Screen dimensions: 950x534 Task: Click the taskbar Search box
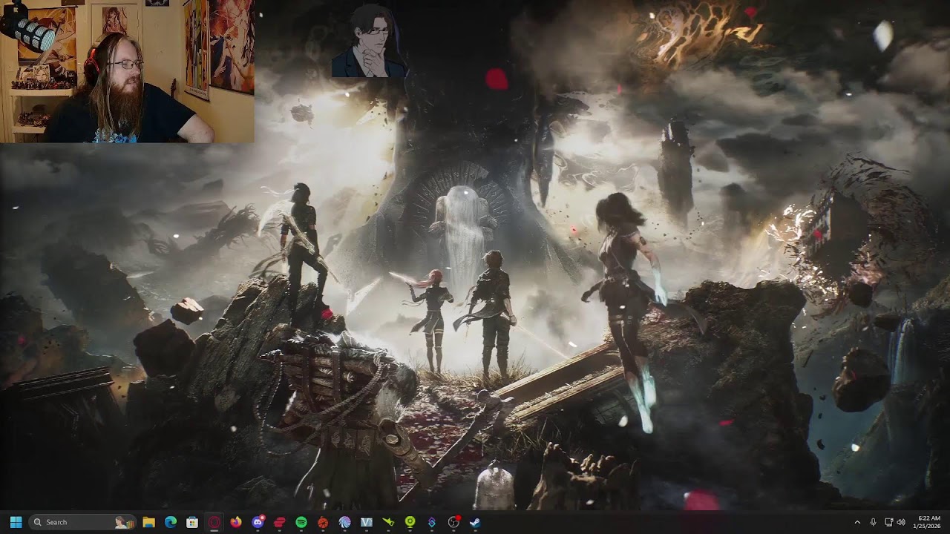click(x=82, y=522)
